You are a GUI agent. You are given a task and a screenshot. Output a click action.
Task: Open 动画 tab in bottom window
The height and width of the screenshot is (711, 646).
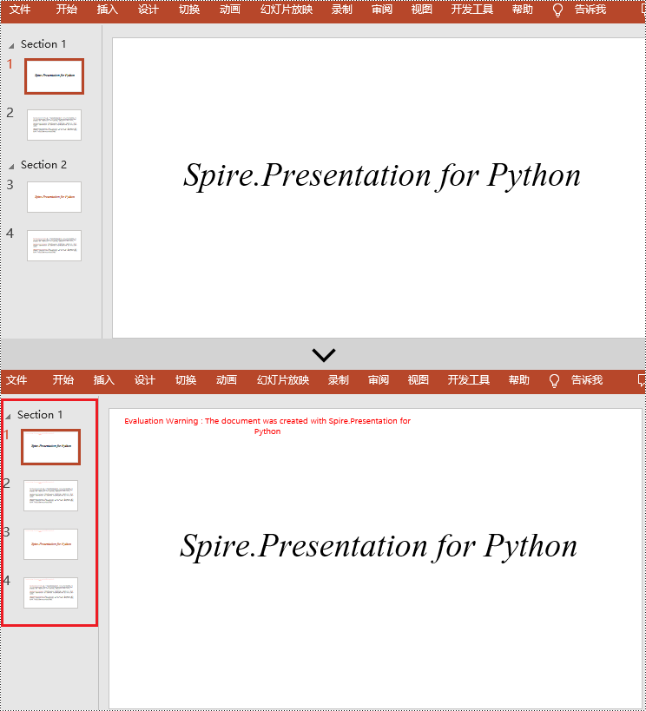(226, 380)
